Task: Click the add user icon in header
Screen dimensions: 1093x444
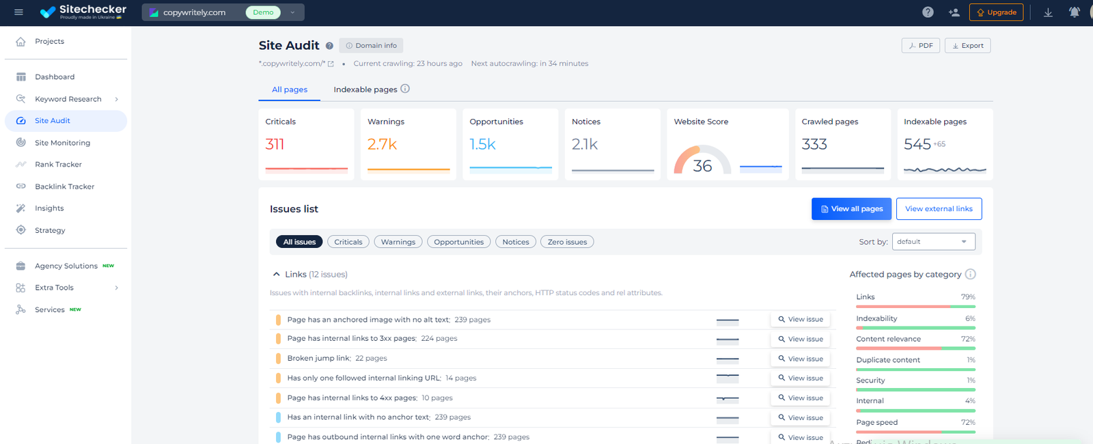Action: [954, 12]
